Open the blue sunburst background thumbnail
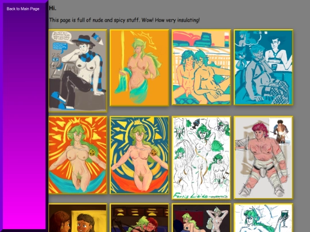This screenshot has height=232, width=310. [139, 155]
